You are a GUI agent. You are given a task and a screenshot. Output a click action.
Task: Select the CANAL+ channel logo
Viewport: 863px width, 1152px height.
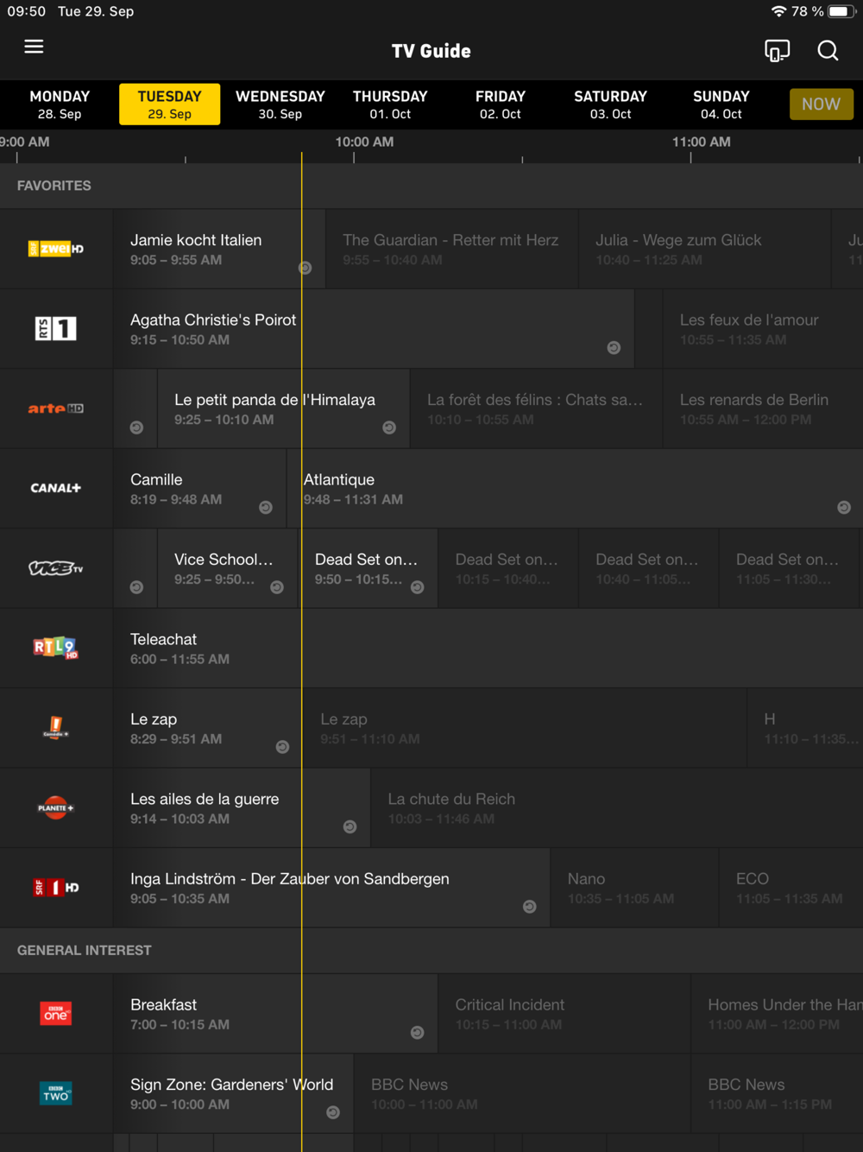click(x=56, y=488)
